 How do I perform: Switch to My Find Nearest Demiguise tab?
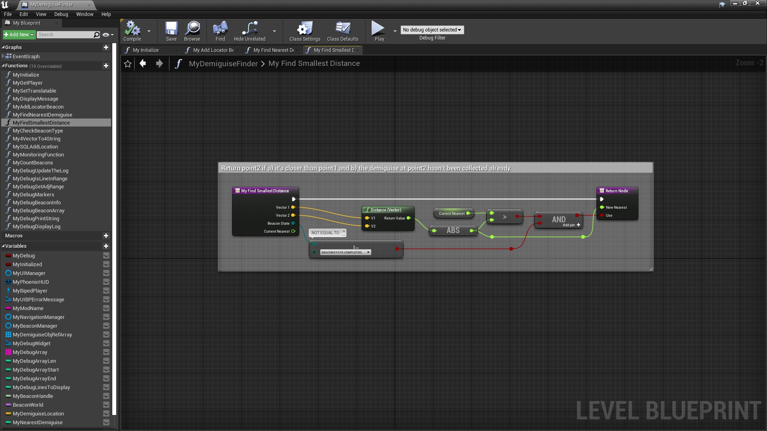(272, 50)
